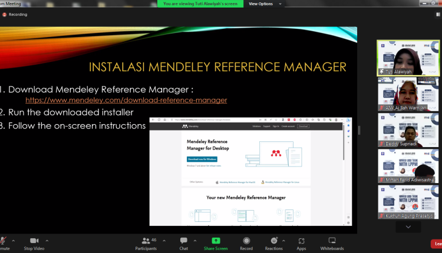Click the participant count 46
Viewport: 442px width, 253px height.
pos(154,240)
